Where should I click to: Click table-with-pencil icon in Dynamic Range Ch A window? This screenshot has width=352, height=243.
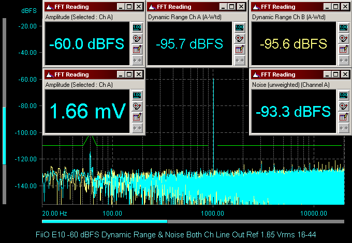click(x=240, y=49)
